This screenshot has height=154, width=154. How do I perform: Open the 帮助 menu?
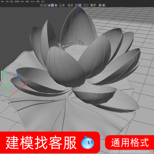click(x=43, y=2)
